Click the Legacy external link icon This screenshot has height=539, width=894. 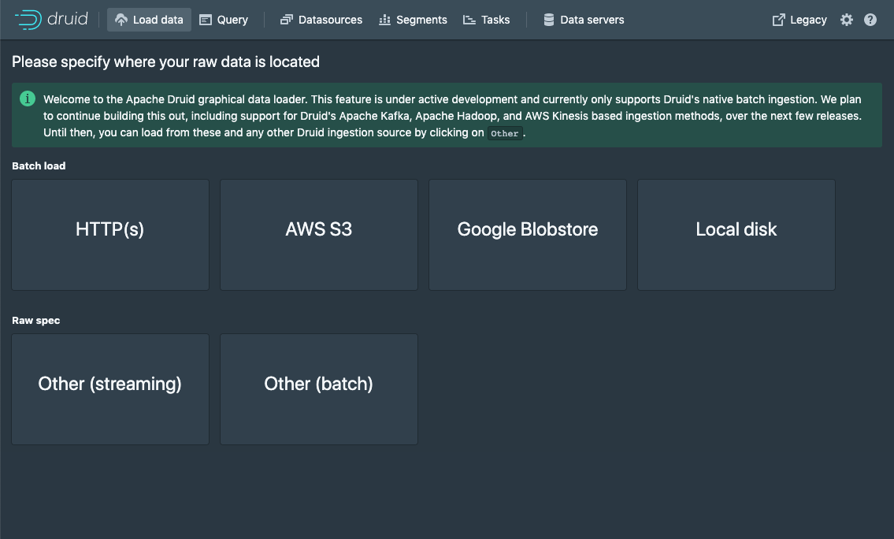pos(779,20)
